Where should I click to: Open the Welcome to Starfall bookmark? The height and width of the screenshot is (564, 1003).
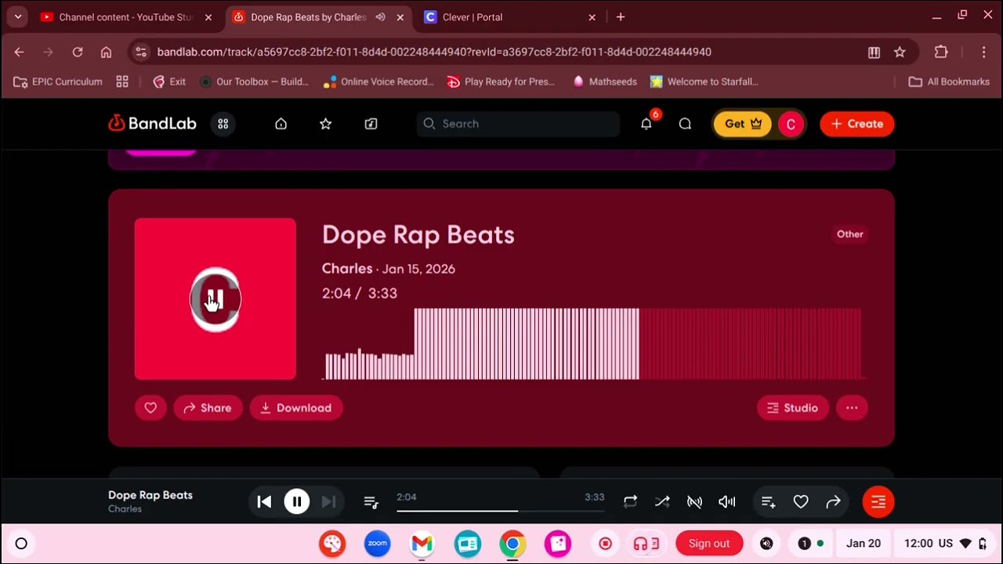pyautogui.click(x=704, y=81)
